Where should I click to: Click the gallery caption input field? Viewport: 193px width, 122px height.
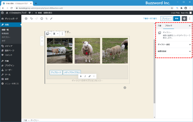pyautogui.click(x=87, y=80)
